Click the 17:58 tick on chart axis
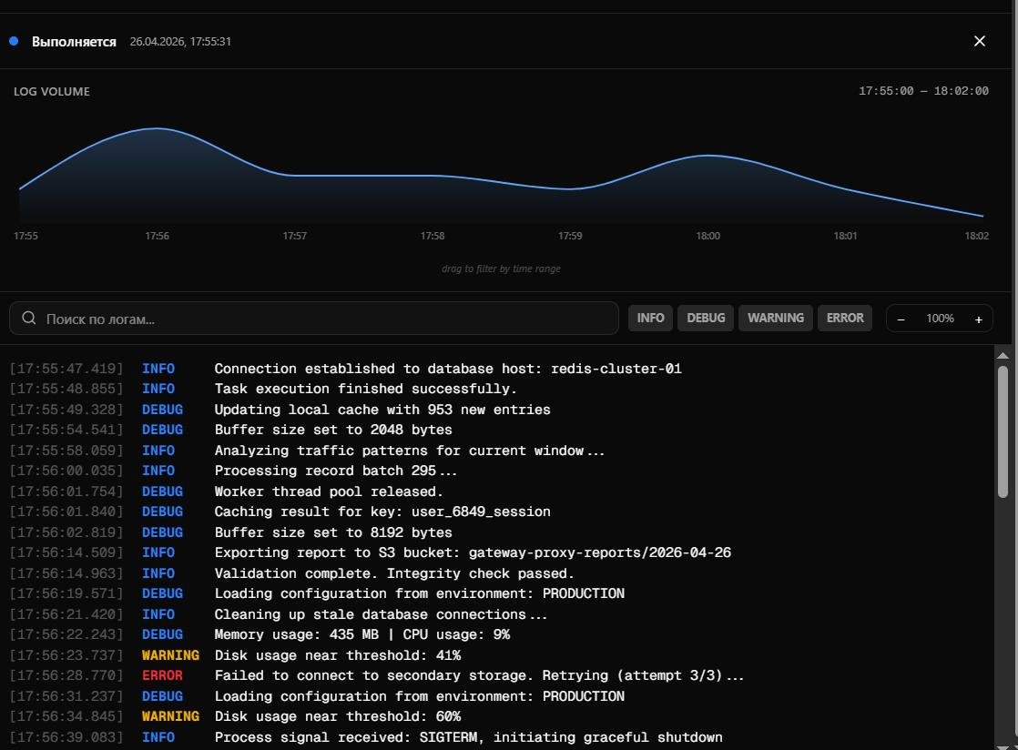Viewport: 1018px width, 750px height. coord(433,236)
